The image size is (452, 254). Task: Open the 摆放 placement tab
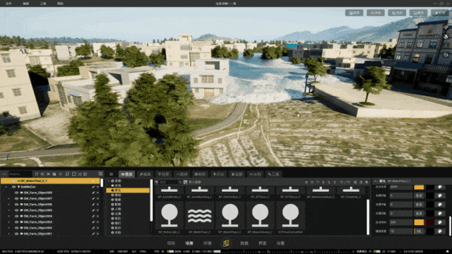[x=127, y=174]
